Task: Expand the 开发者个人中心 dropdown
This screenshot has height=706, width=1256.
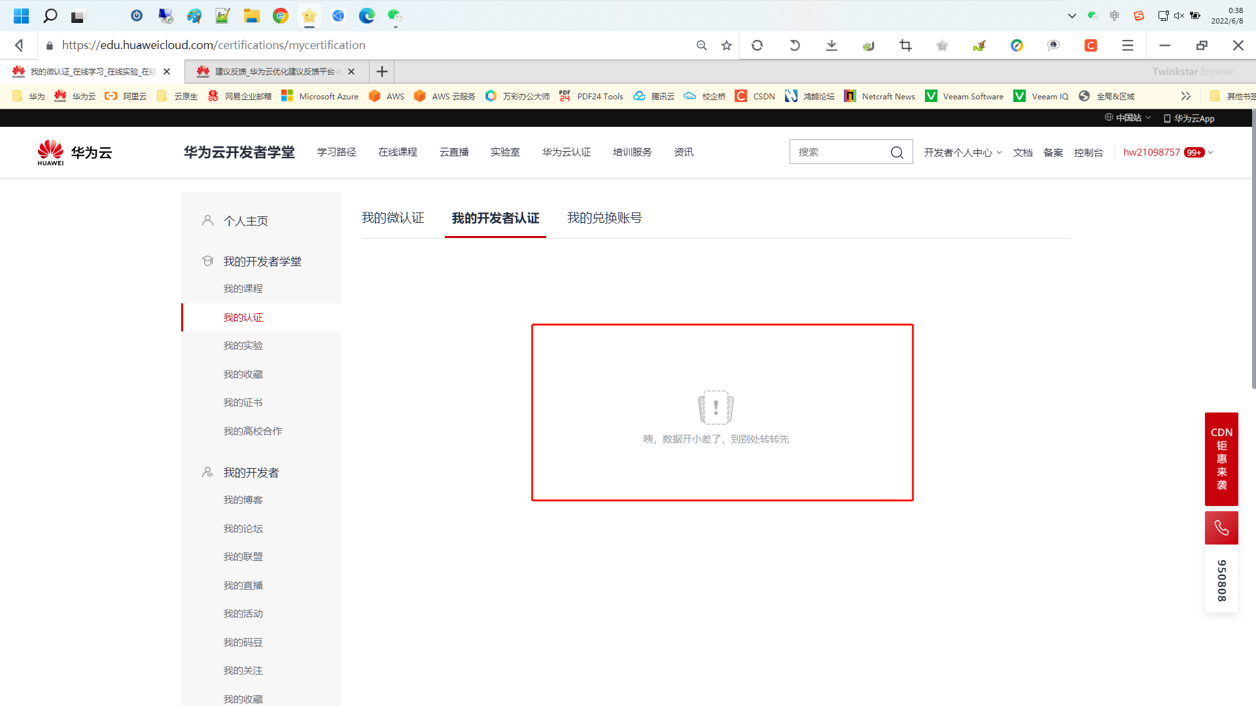Action: tap(962, 152)
